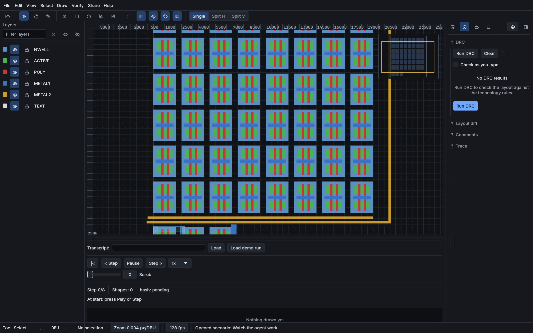Choose the ruler measure tool
The height and width of the screenshot is (333, 533).
48,16
